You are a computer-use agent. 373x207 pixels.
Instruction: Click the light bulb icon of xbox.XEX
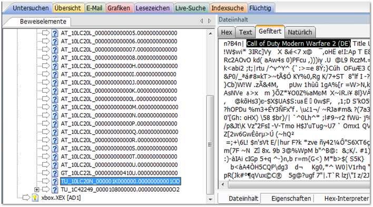(x=35, y=198)
